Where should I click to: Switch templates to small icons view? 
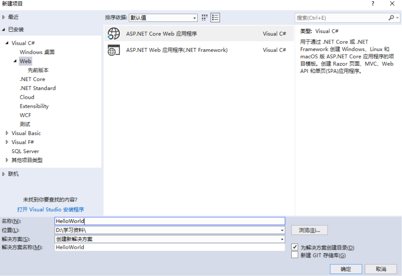tap(204, 17)
